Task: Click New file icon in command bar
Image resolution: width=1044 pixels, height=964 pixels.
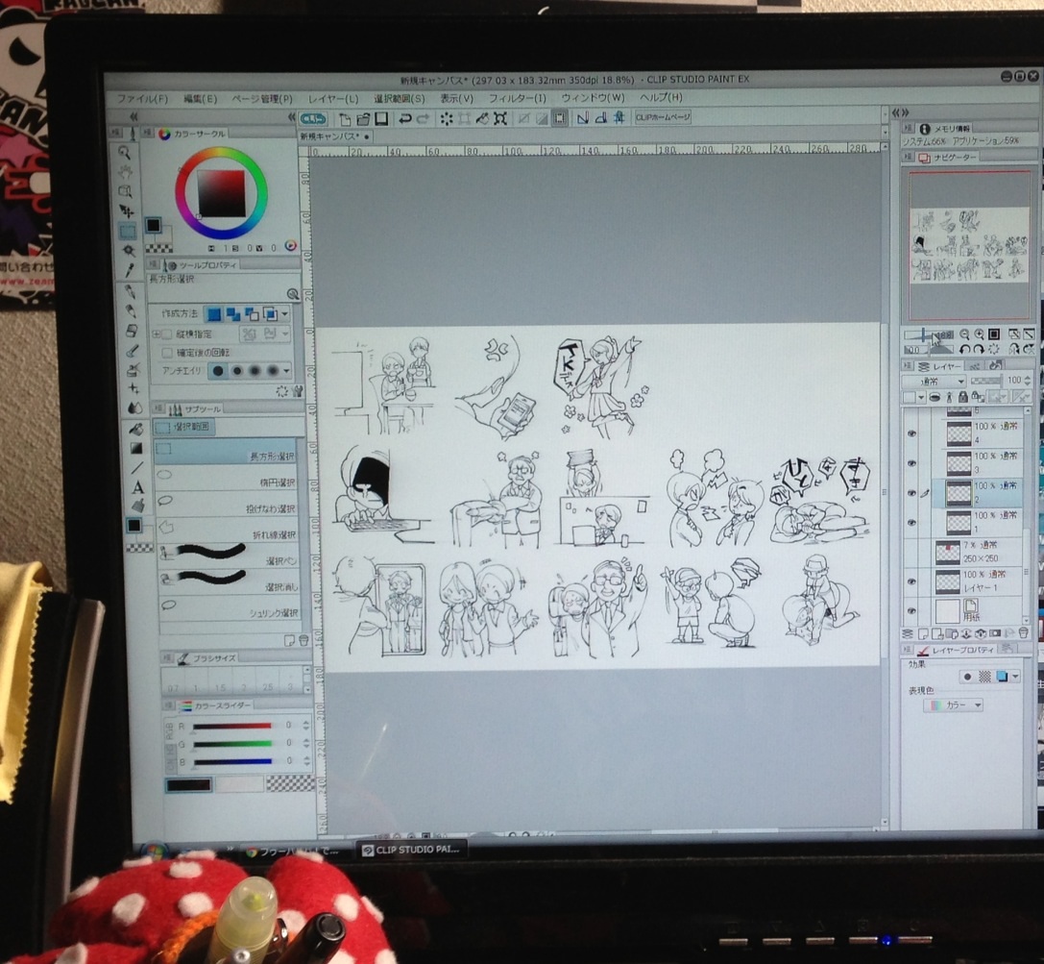Action: click(x=344, y=118)
